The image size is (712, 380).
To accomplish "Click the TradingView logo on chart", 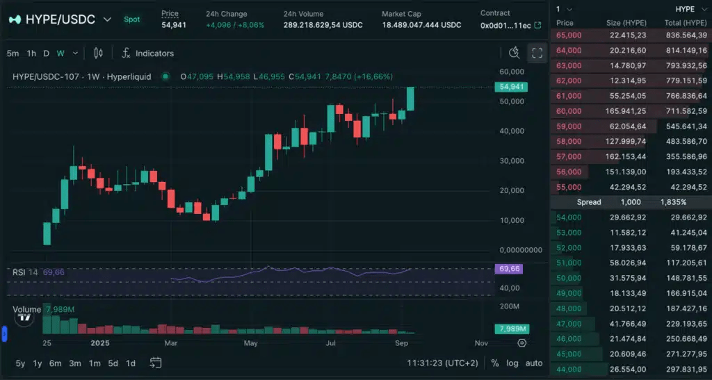I will click(26, 317).
